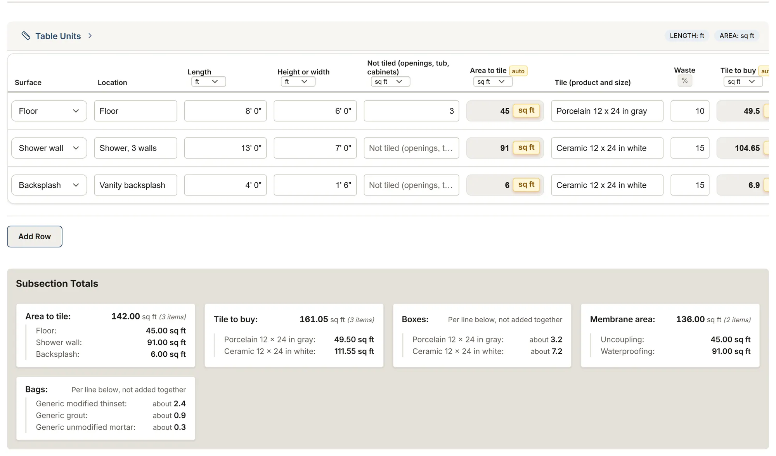Open the Area to tile unit dropdown

pyautogui.click(x=493, y=81)
